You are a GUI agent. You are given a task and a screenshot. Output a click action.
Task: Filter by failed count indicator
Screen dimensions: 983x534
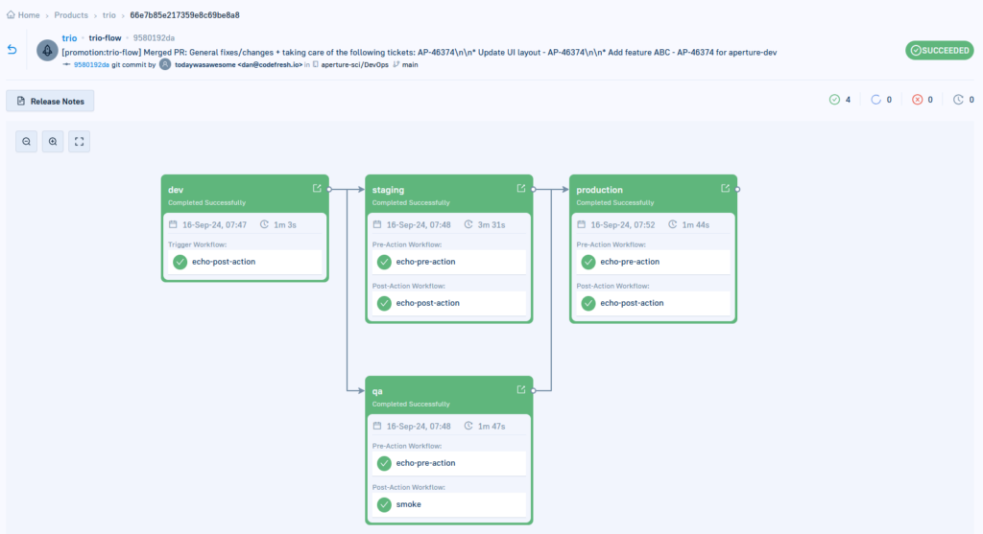tap(923, 100)
